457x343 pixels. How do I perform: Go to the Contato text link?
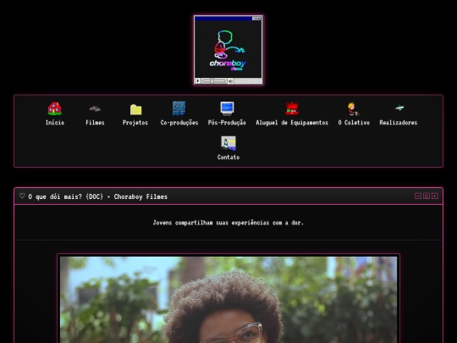click(228, 158)
